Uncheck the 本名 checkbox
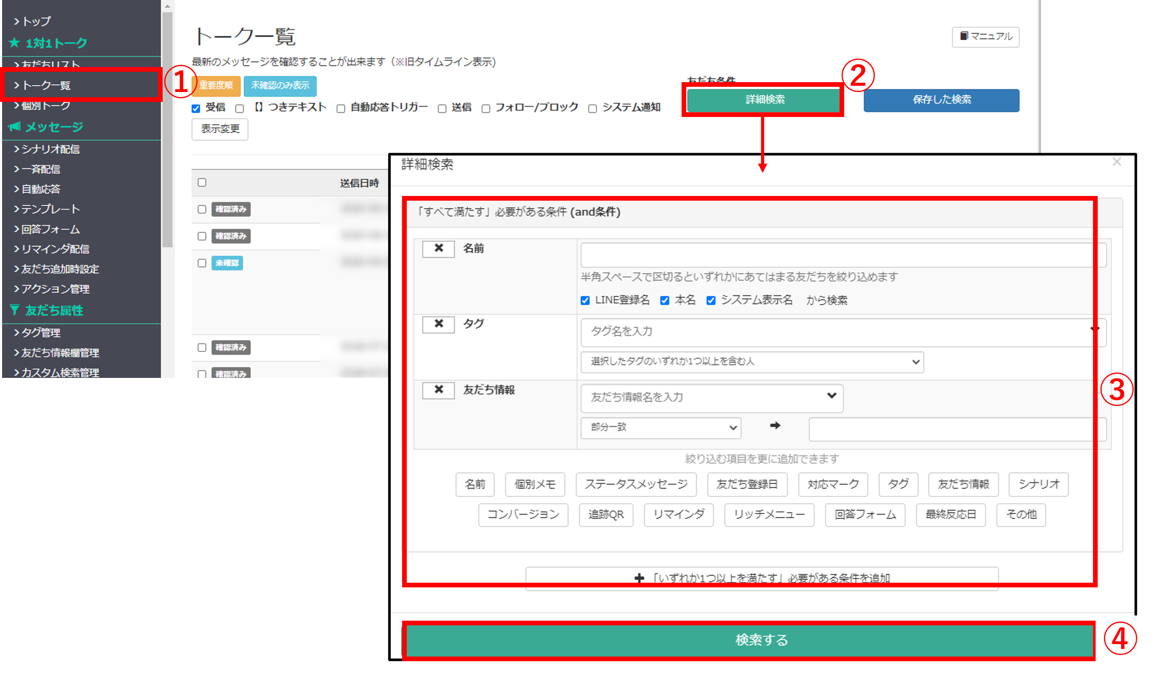Screen dimensions: 1159x682 (x=664, y=300)
